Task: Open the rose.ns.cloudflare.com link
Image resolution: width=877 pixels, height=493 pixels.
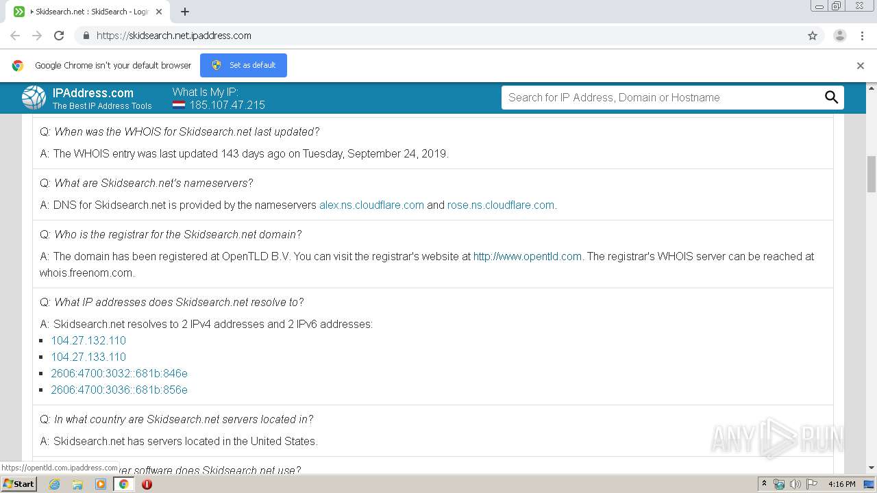Action: point(501,205)
